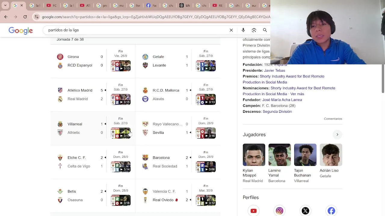Open LaLiga Facebook profile icon

pyautogui.click(x=331, y=211)
